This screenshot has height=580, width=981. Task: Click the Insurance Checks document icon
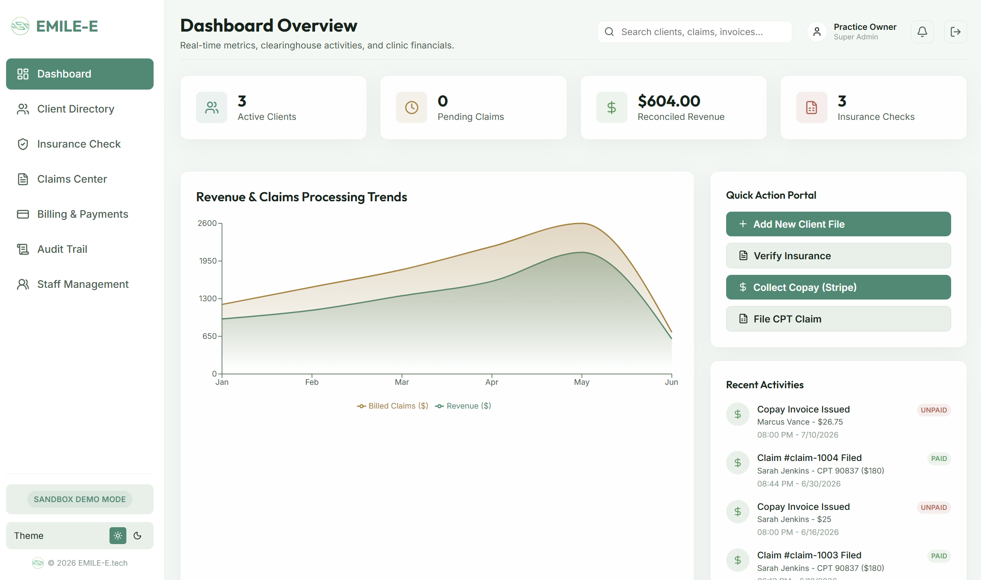pyautogui.click(x=811, y=107)
